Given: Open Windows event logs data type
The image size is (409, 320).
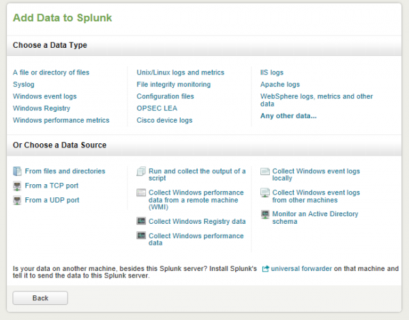Looking at the screenshot, I should [45, 96].
